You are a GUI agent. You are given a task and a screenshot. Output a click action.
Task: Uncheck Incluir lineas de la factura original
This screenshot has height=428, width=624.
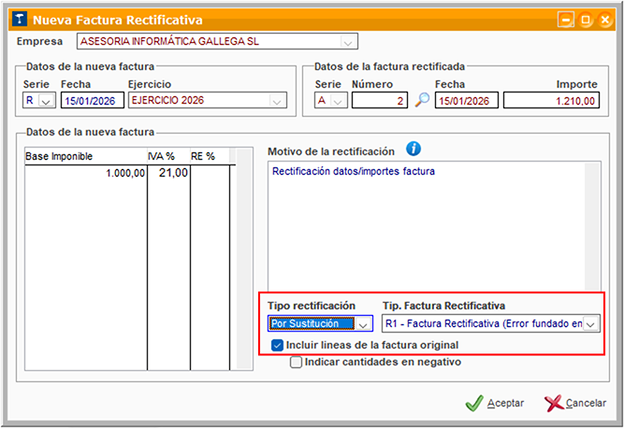click(277, 345)
